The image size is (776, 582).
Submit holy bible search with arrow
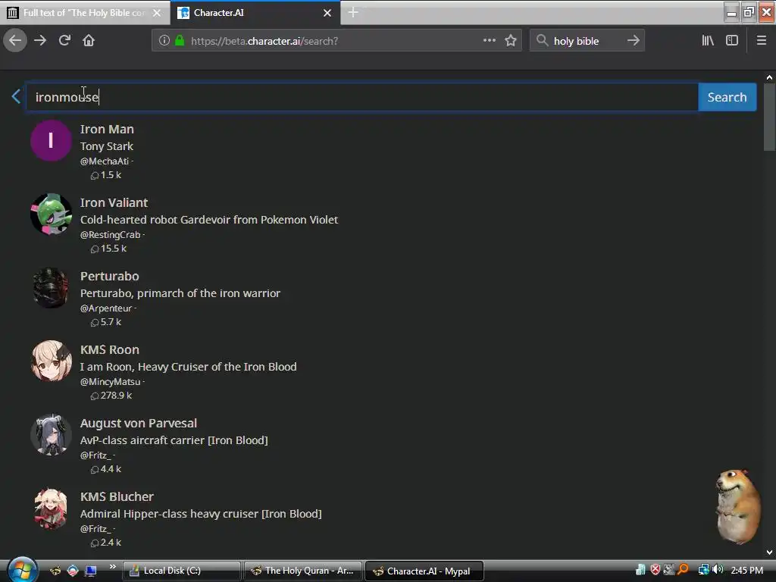coord(633,41)
